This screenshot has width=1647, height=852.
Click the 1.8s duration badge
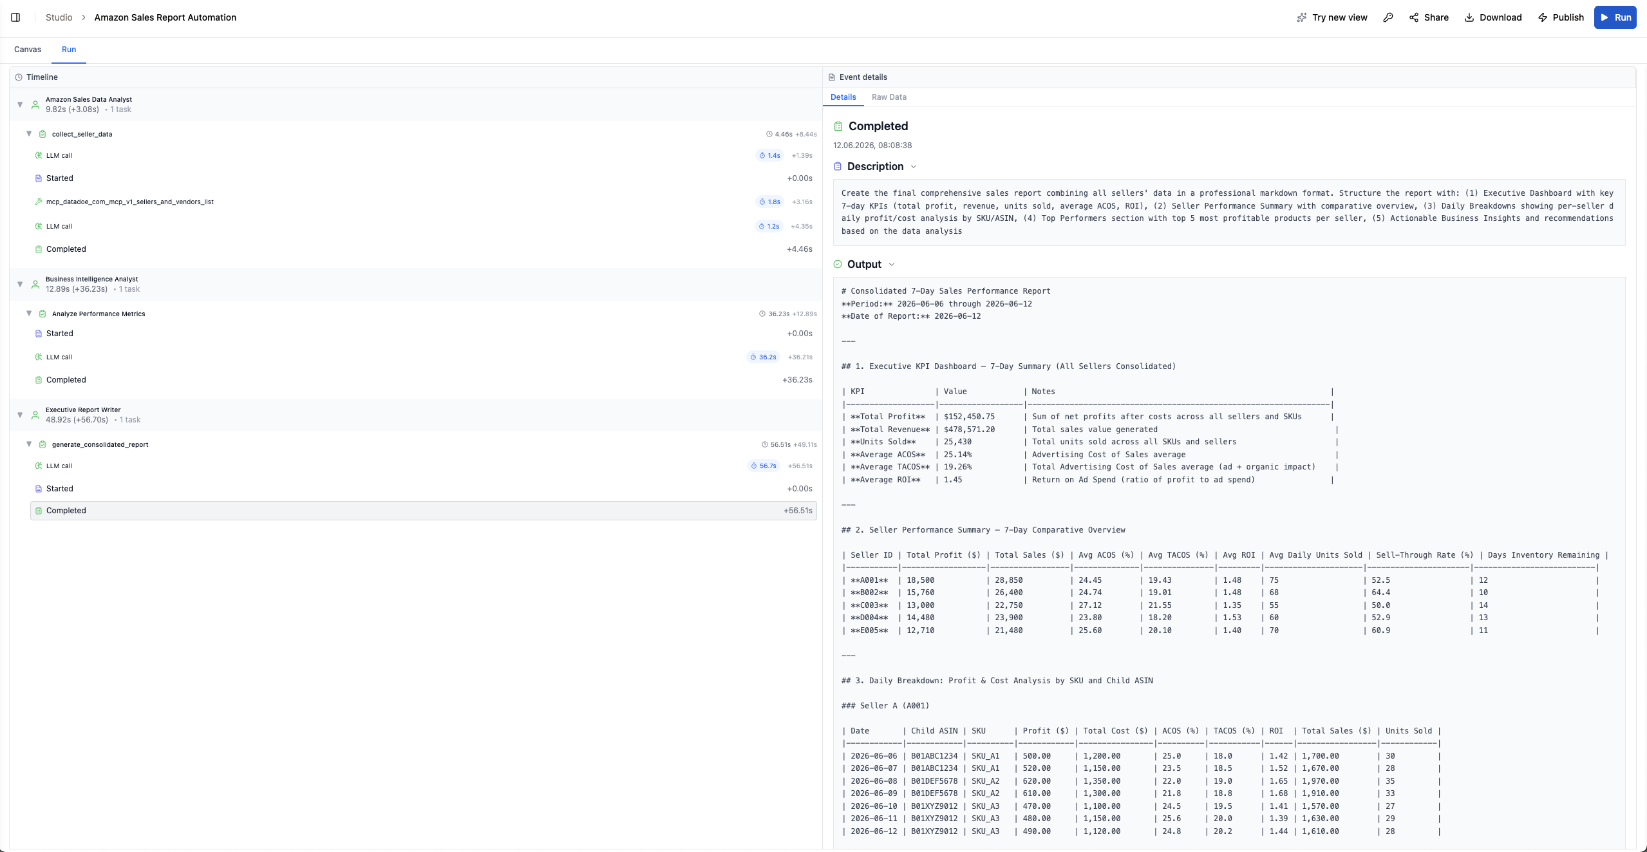click(770, 202)
